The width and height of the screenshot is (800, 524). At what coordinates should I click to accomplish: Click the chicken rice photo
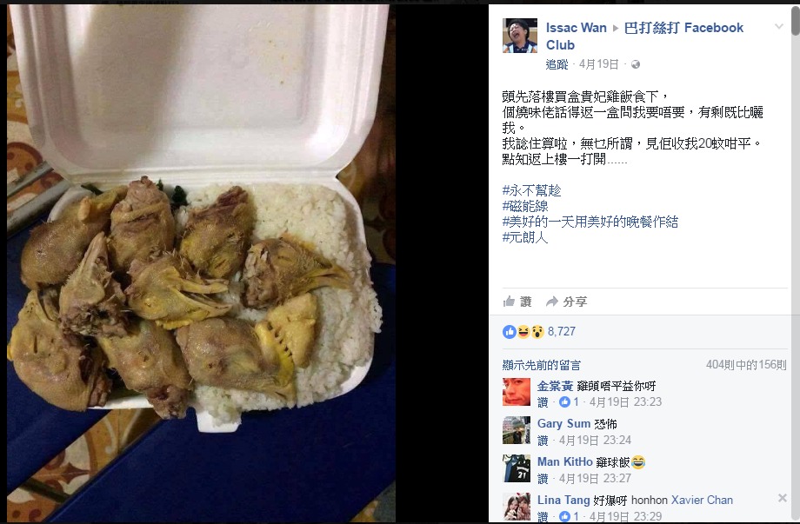click(x=202, y=263)
